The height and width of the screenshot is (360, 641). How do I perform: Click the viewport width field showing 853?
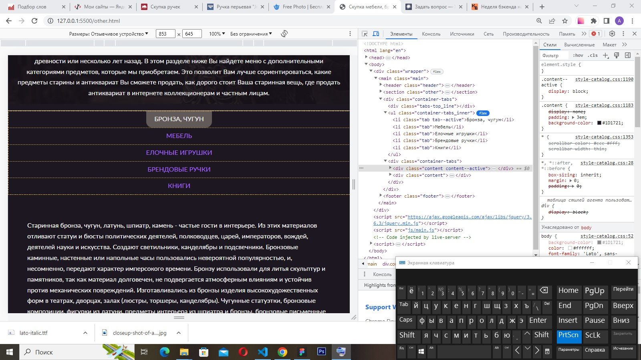(165, 34)
